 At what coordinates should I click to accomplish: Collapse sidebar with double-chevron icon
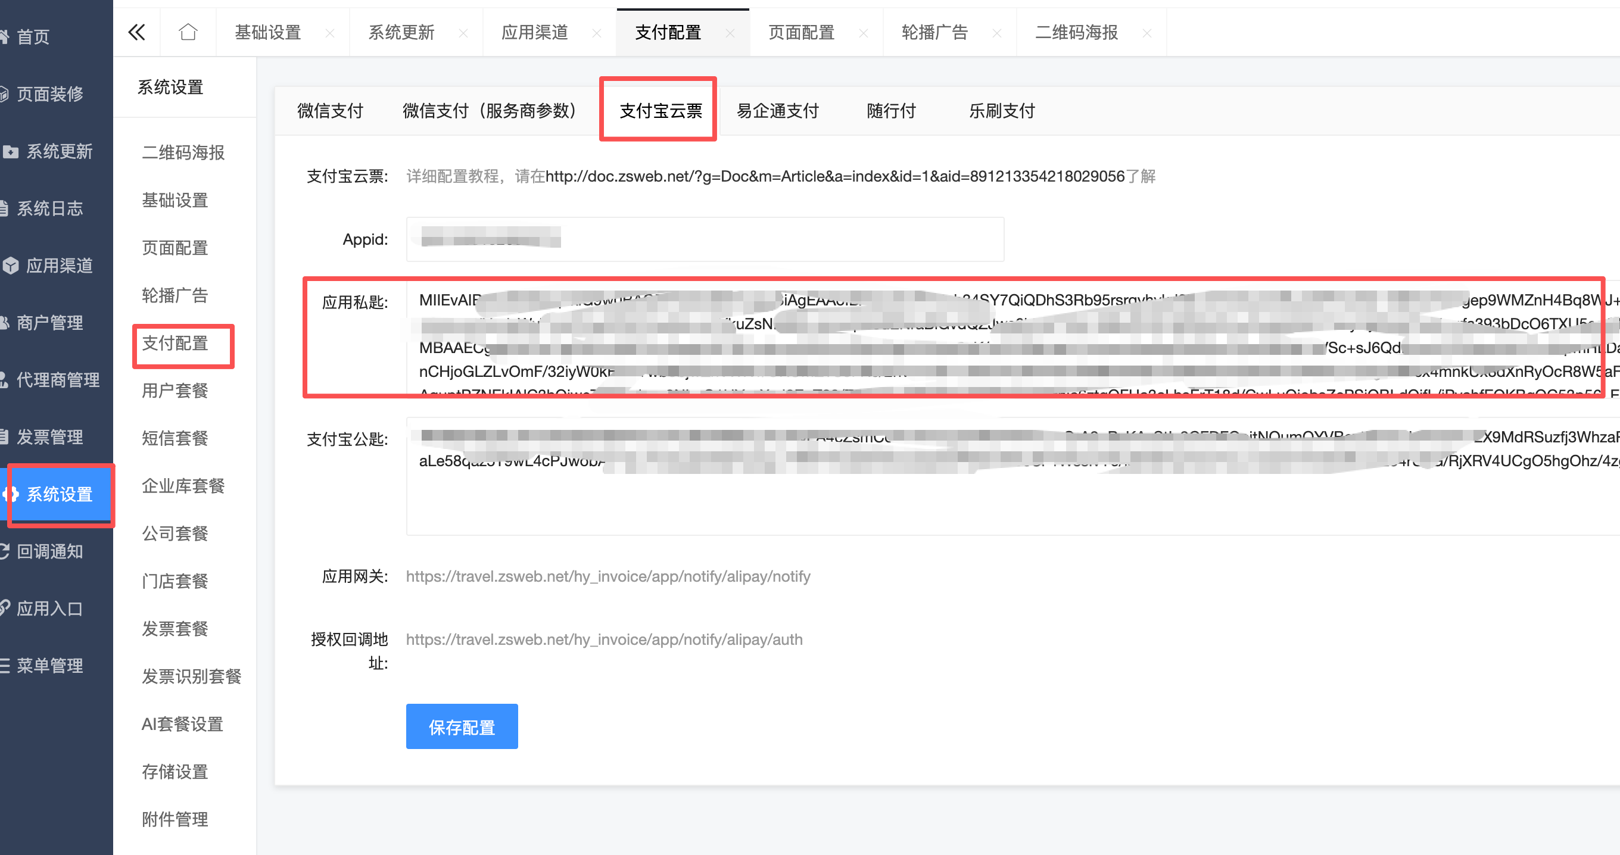(x=136, y=32)
